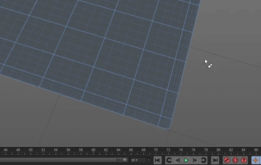Screen dimensions: 261x165
Task: Step forward one frame
Action: tap(195, 160)
